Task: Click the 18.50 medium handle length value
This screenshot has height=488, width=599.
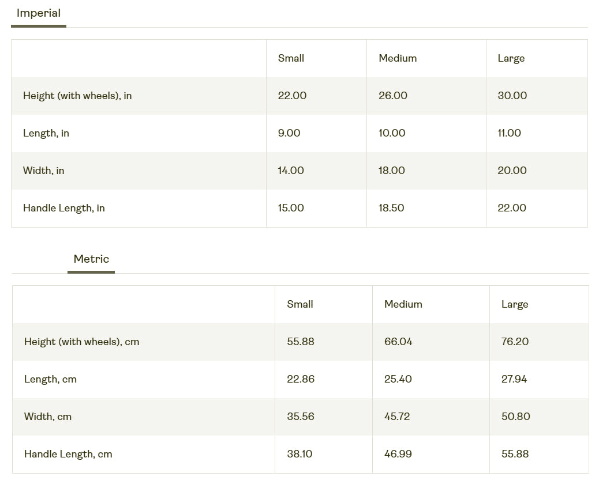Action: coord(391,208)
